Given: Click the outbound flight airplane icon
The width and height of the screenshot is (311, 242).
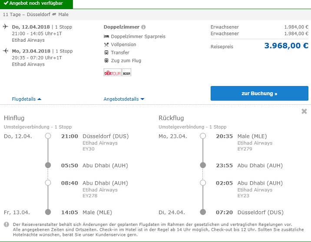Looking at the screenshot, I should pyautogui.click(x=5, y=27).
